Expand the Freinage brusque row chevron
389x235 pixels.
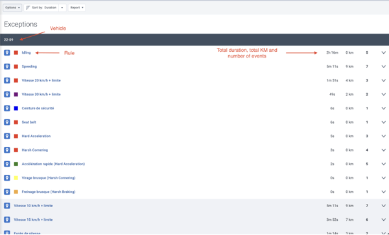pyautogui.click(x=384, y=192)
